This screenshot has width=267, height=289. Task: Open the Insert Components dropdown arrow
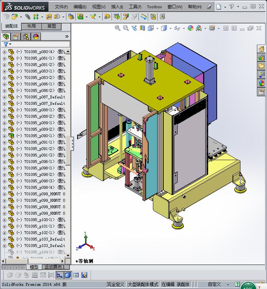pos(21,17)
